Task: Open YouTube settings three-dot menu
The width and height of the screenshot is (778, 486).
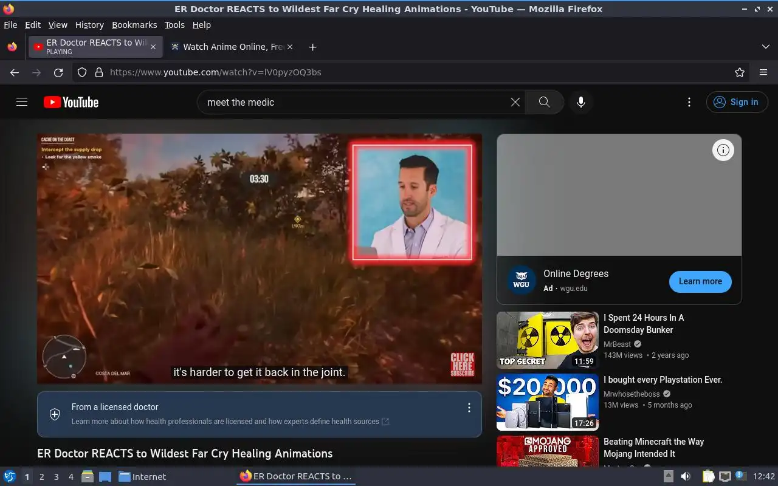Action: 689,102
